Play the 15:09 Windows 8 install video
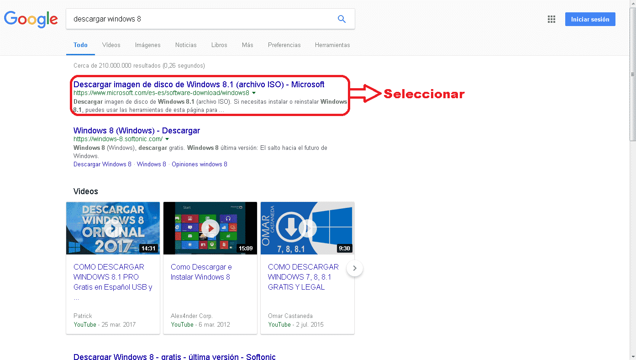The width and height of the screenshot is (636, 360). [210, 228]
